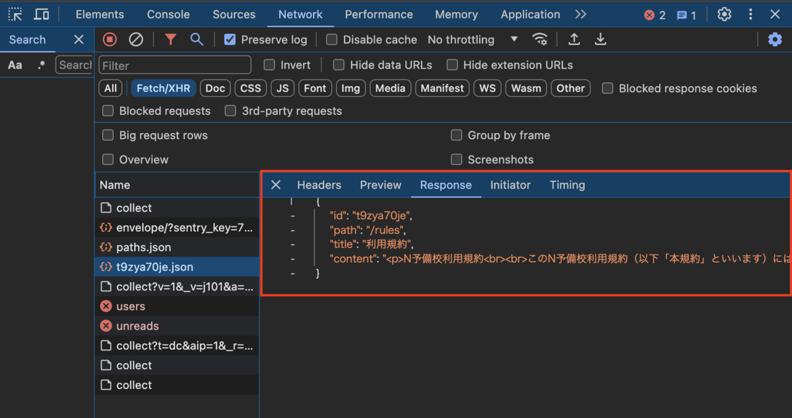This screenshot has height=418, width=792.
Task: Select the Wasm filter type
Action: pos(526,88)
